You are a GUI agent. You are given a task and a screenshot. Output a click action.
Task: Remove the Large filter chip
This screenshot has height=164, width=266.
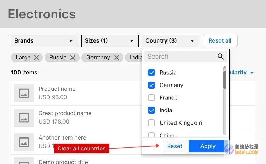tap(36, 58)
